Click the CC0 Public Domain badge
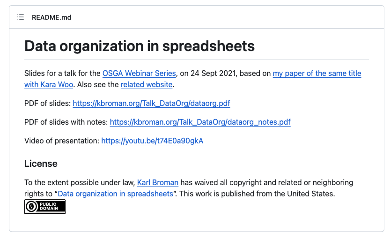This screenshot has height=239, width=390. (x=45, y=207)
